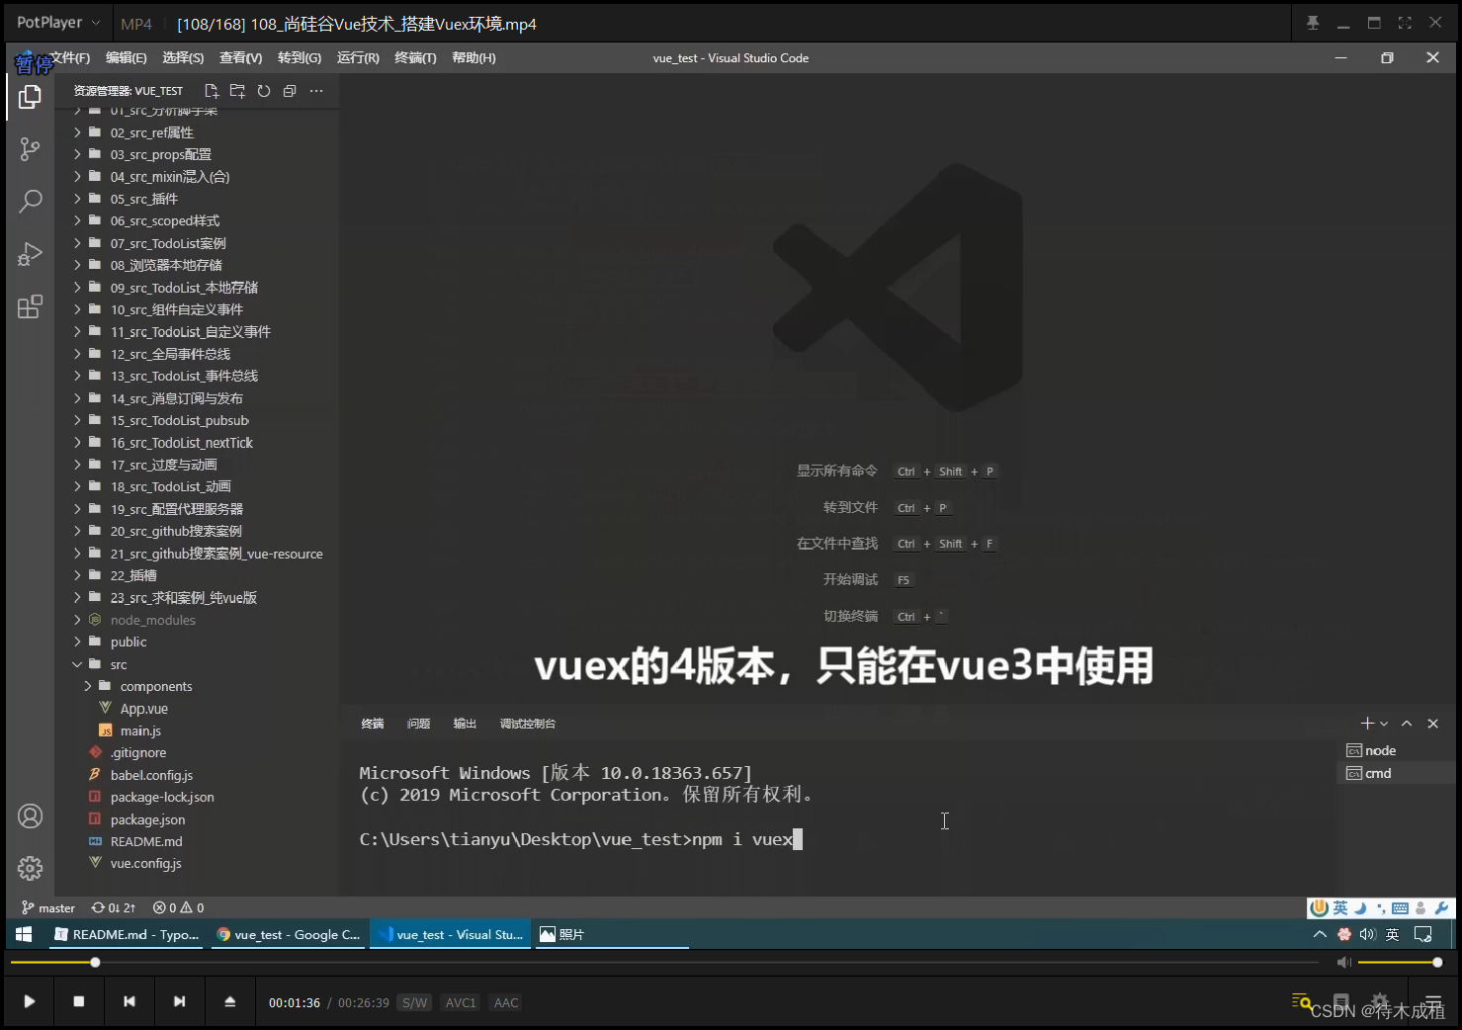
Task: Open the Search view icon
Action: click(31, 202)
